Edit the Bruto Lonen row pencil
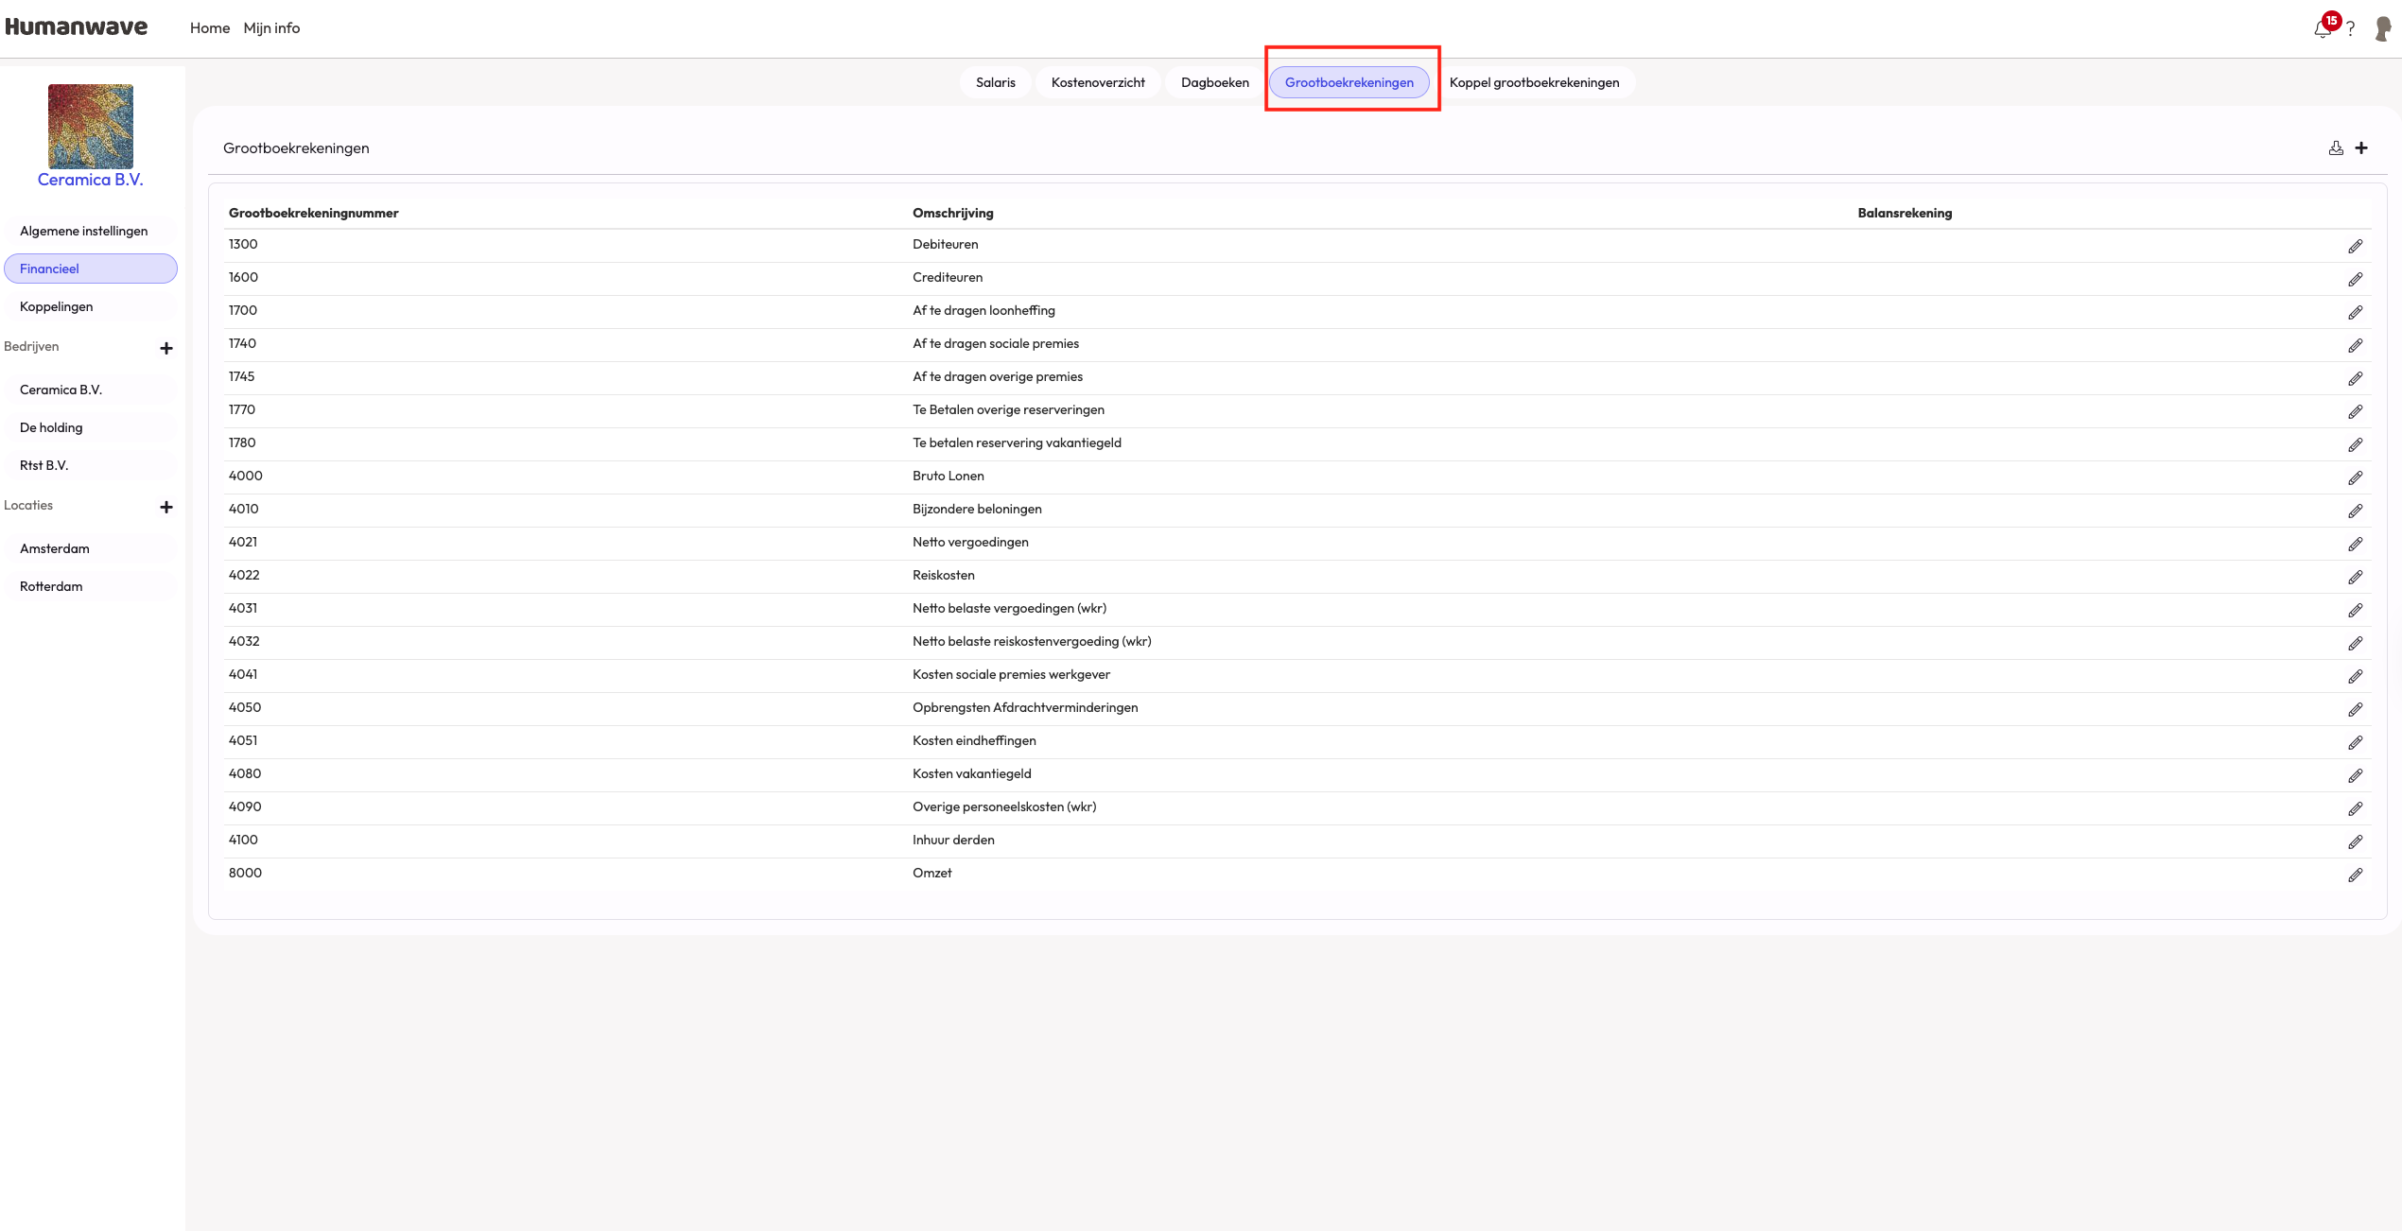Image resolution: width=2402 pixels, height=1231 pixels. (2355, 477)
